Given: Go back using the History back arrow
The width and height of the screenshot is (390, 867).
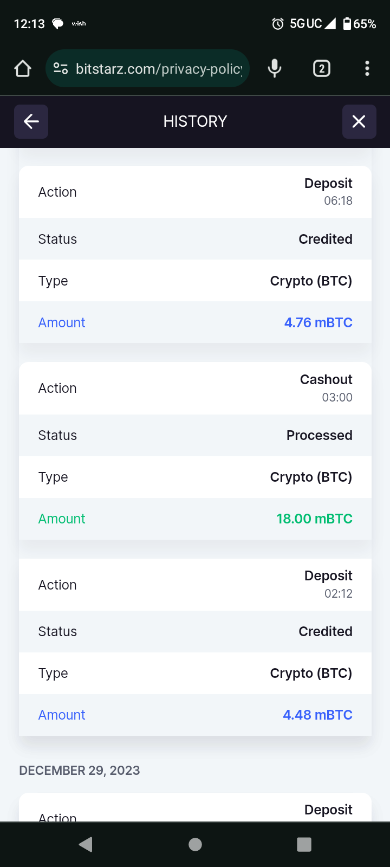Looking at the screenshot, I should coord(31,121).
